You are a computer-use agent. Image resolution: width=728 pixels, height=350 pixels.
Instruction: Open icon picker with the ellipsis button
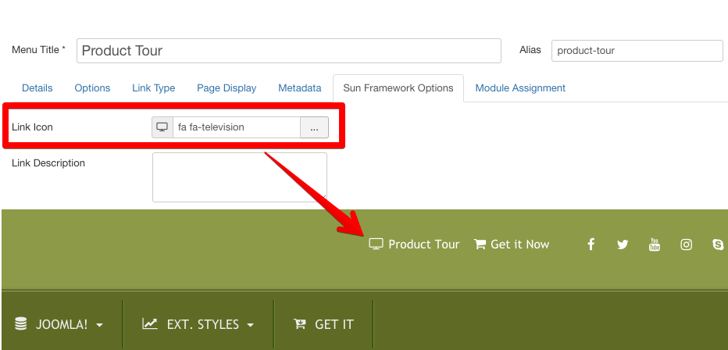[x=314, y=127]
